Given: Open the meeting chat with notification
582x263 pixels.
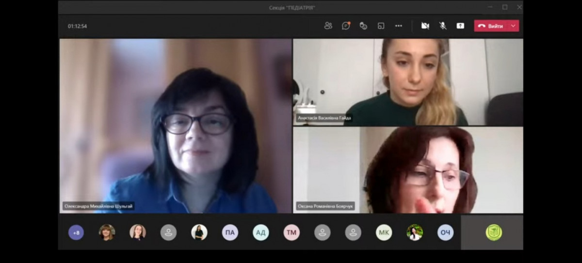Looking at the screenshot, I should [346, 26].
